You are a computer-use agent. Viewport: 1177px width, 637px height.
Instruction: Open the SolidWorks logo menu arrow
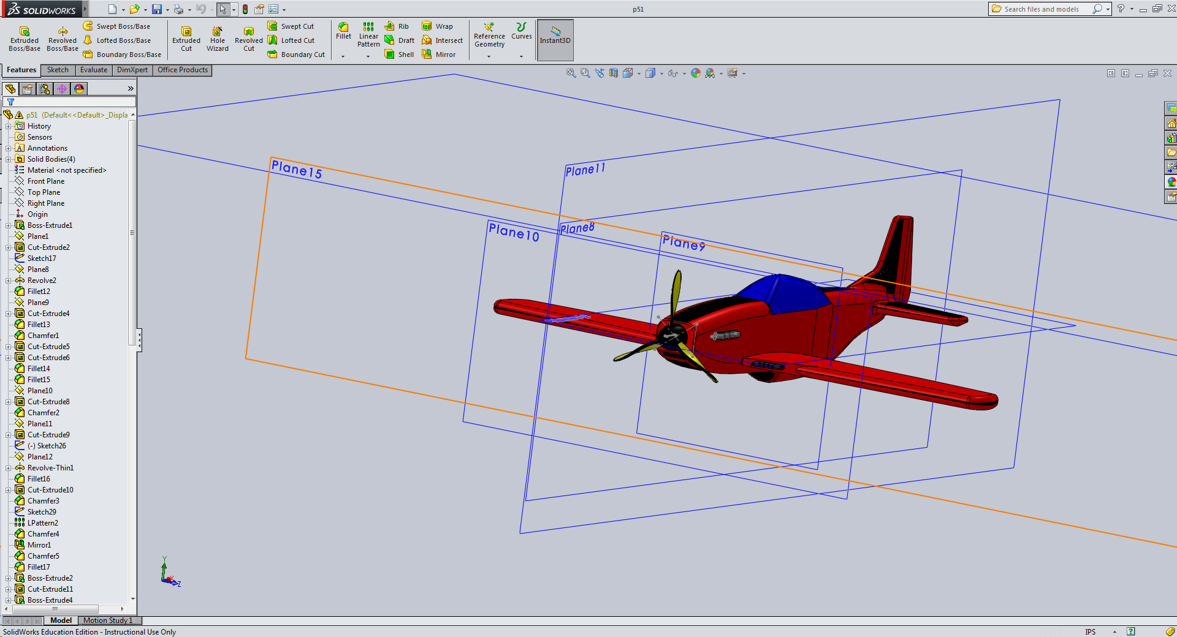coord(85,9)
